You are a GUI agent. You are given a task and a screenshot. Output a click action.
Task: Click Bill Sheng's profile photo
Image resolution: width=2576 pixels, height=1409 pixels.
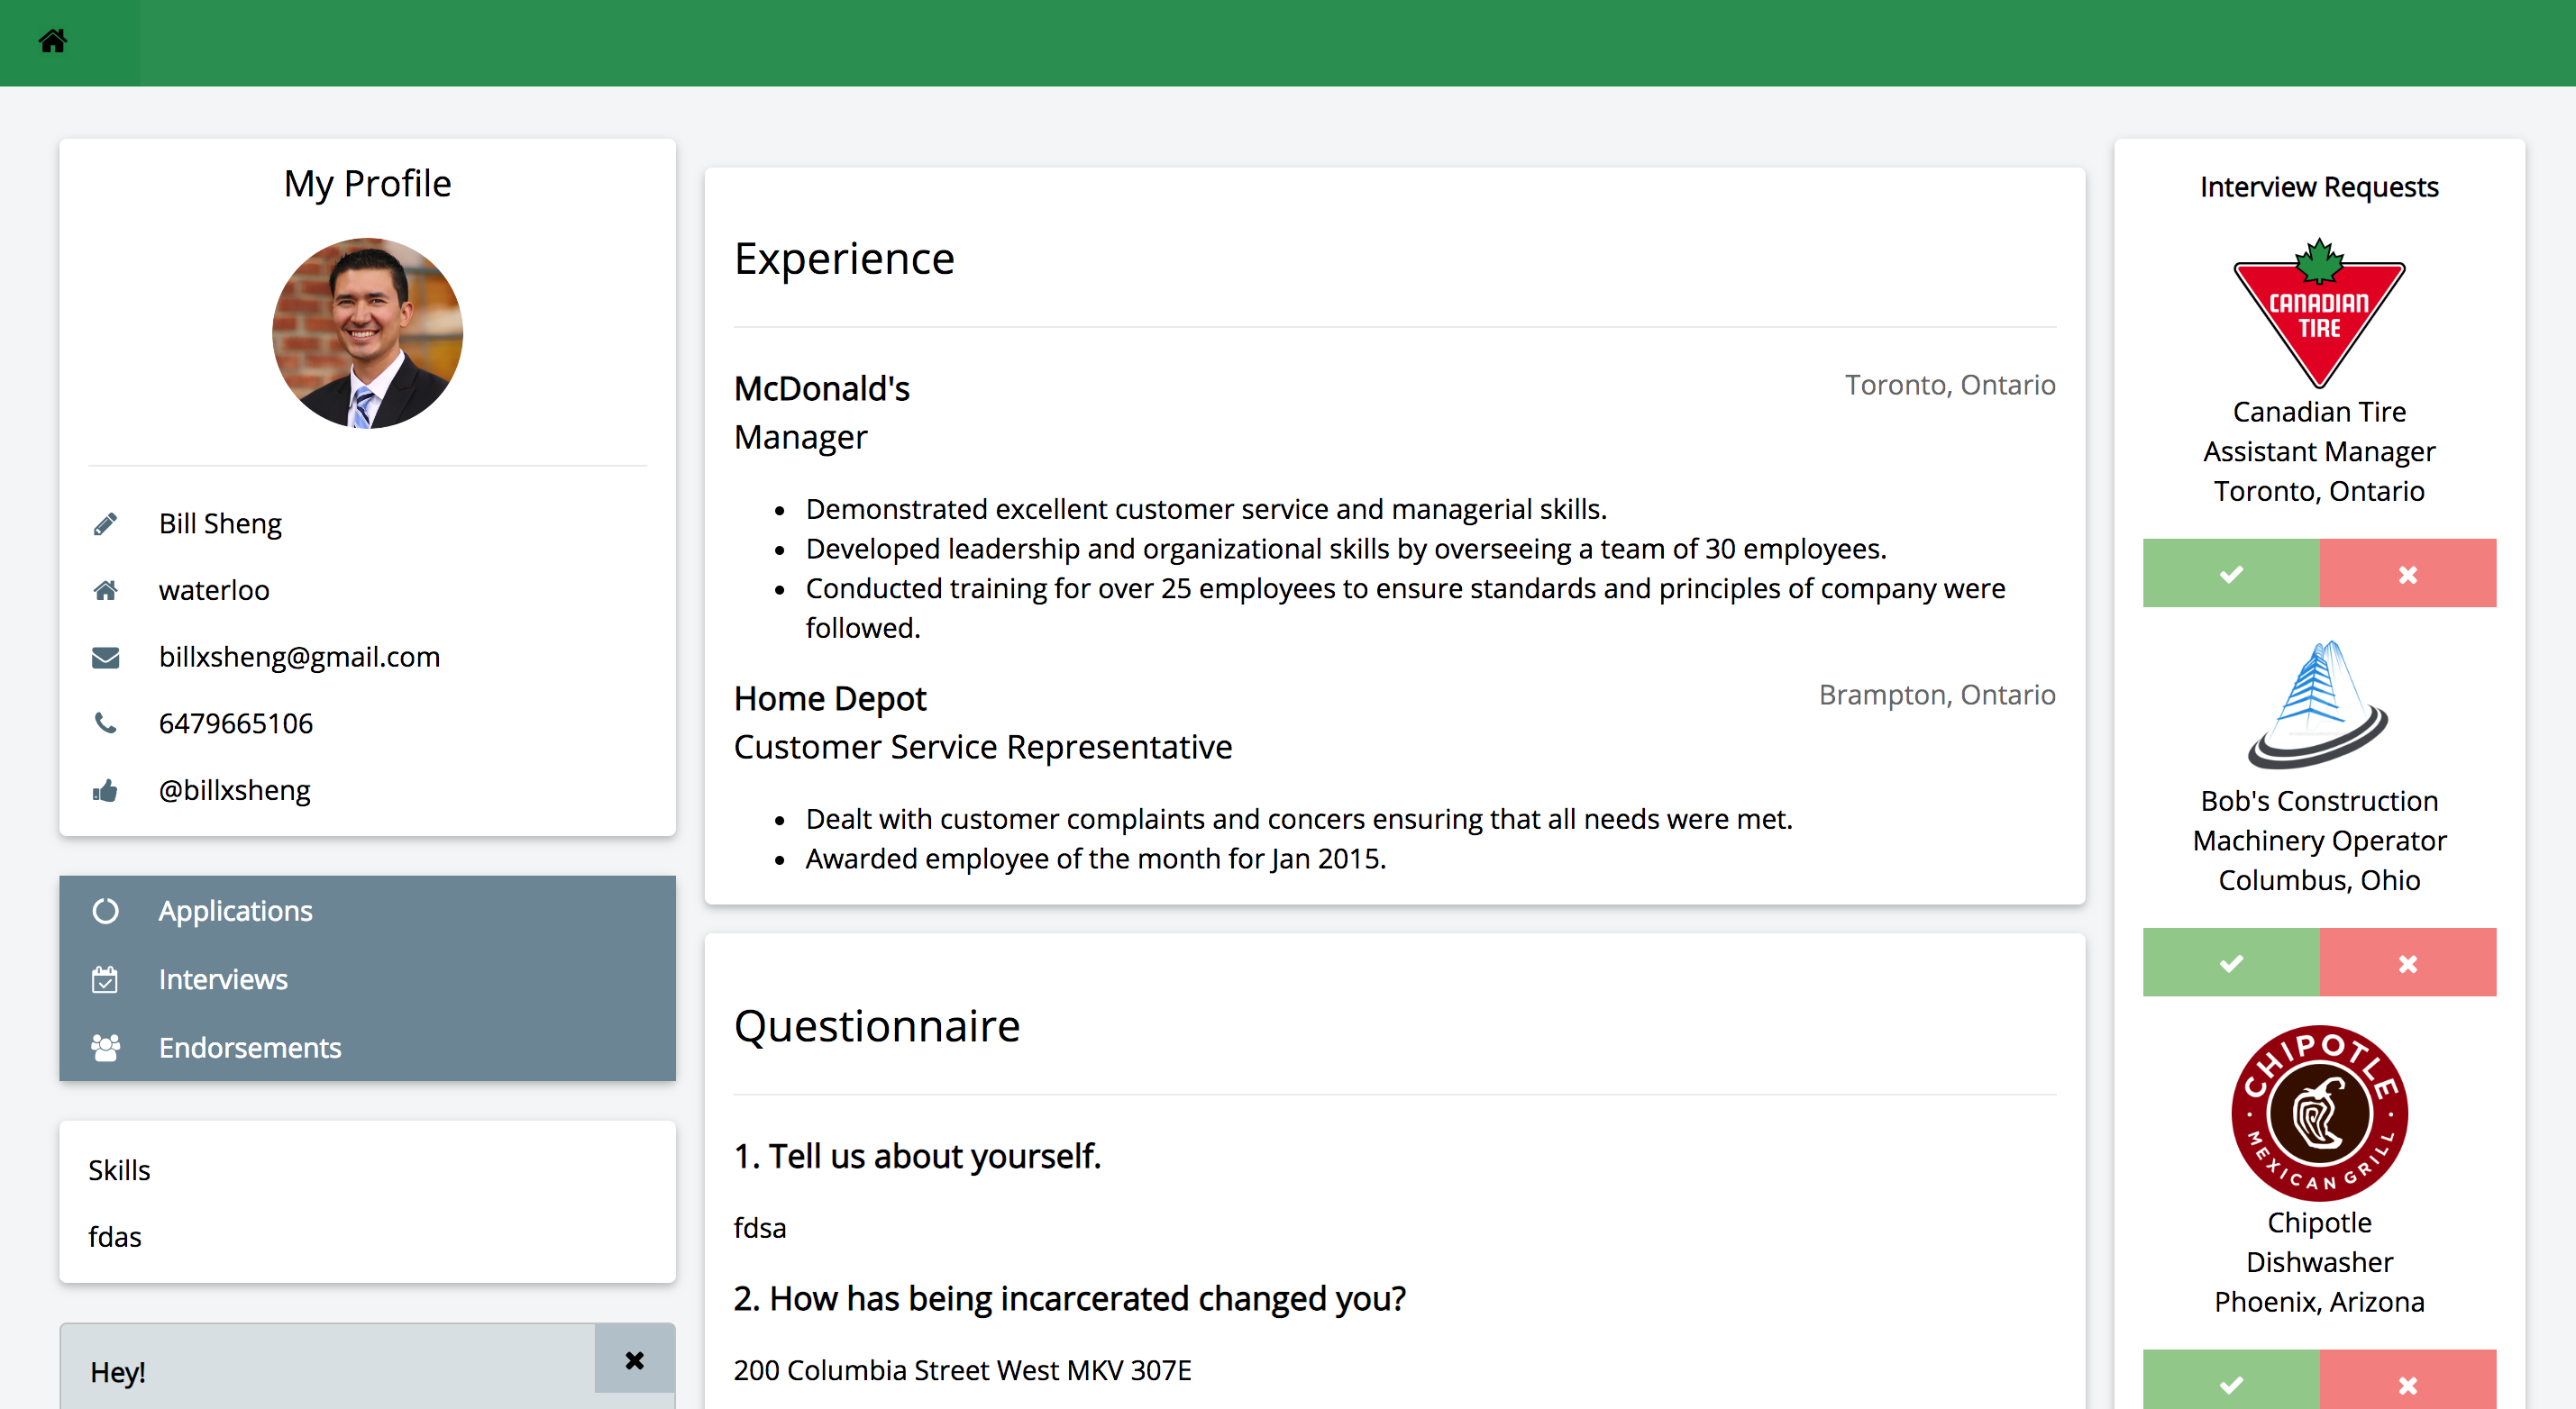click(x=367, y=332)
